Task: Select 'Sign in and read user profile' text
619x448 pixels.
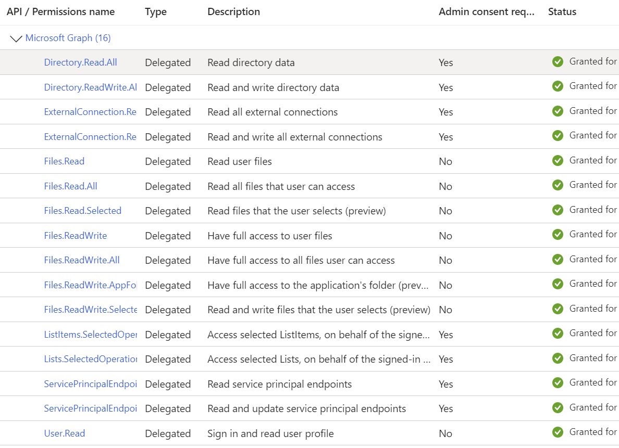Action: tap(270, 433)
